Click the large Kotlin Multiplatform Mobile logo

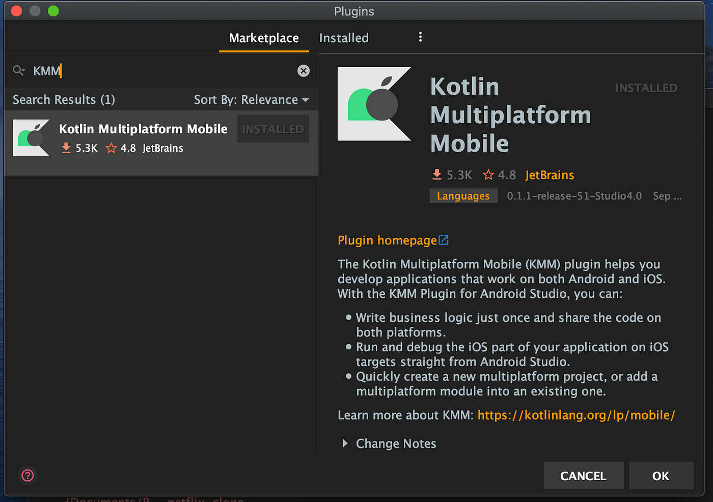tap(374, 104)
